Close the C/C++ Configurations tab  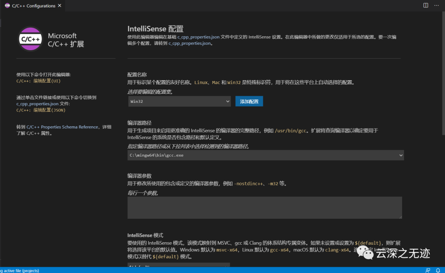(60, 5)
